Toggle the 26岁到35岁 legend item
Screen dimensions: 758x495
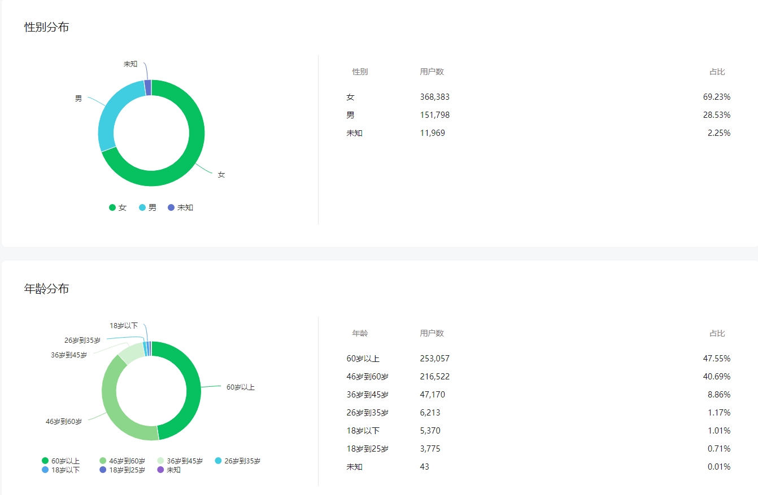click(238, 461)
